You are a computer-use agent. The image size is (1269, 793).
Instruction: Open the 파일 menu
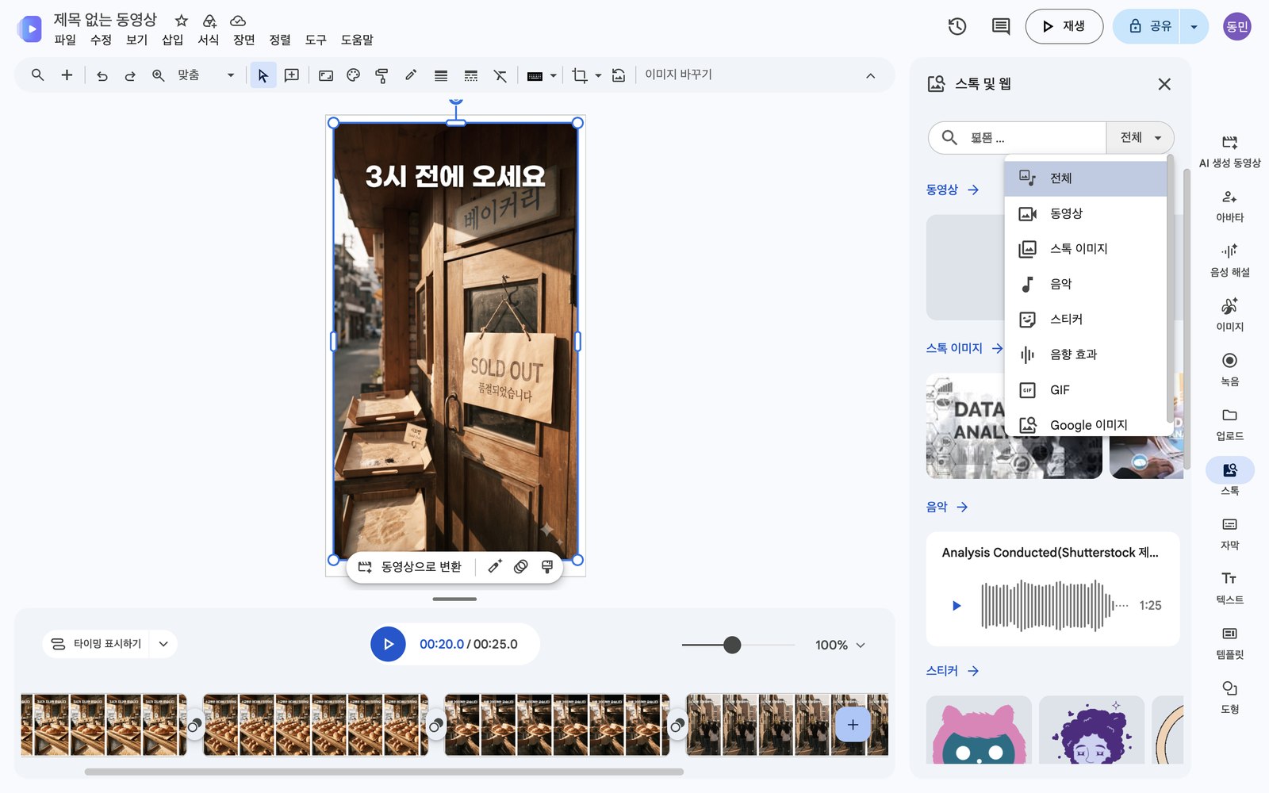click(x=65, y=40)
